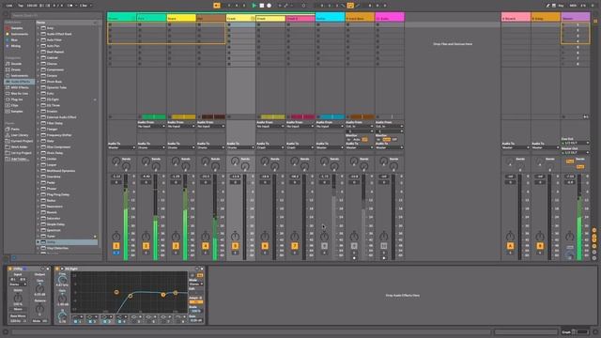The image size is (601, 338).
Task: Click the red Samples collection dot
Action: pyautogui.click(x=8, y=28)
